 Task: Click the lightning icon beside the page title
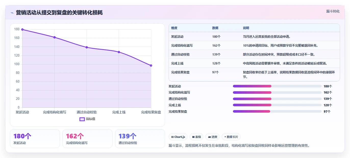12,13
